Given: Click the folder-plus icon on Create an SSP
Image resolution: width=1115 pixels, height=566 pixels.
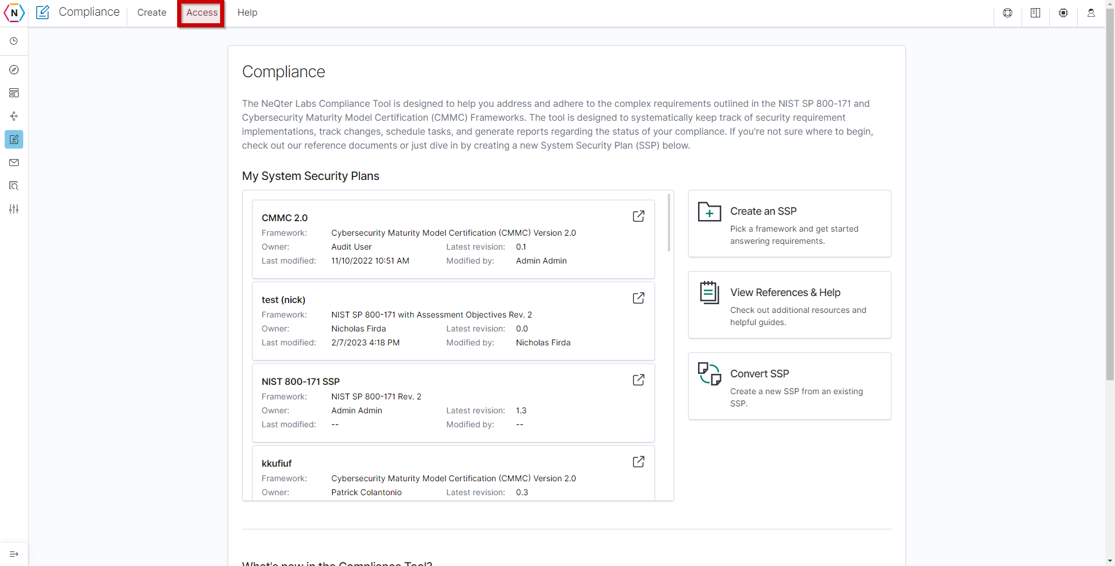Looking at the screenshot, I should [x=710, y=212].
